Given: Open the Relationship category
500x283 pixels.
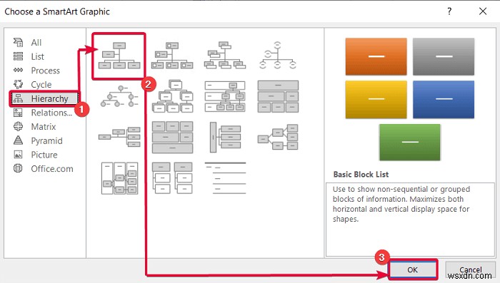Looking at the screenshot, I should [x=51, y=113].
